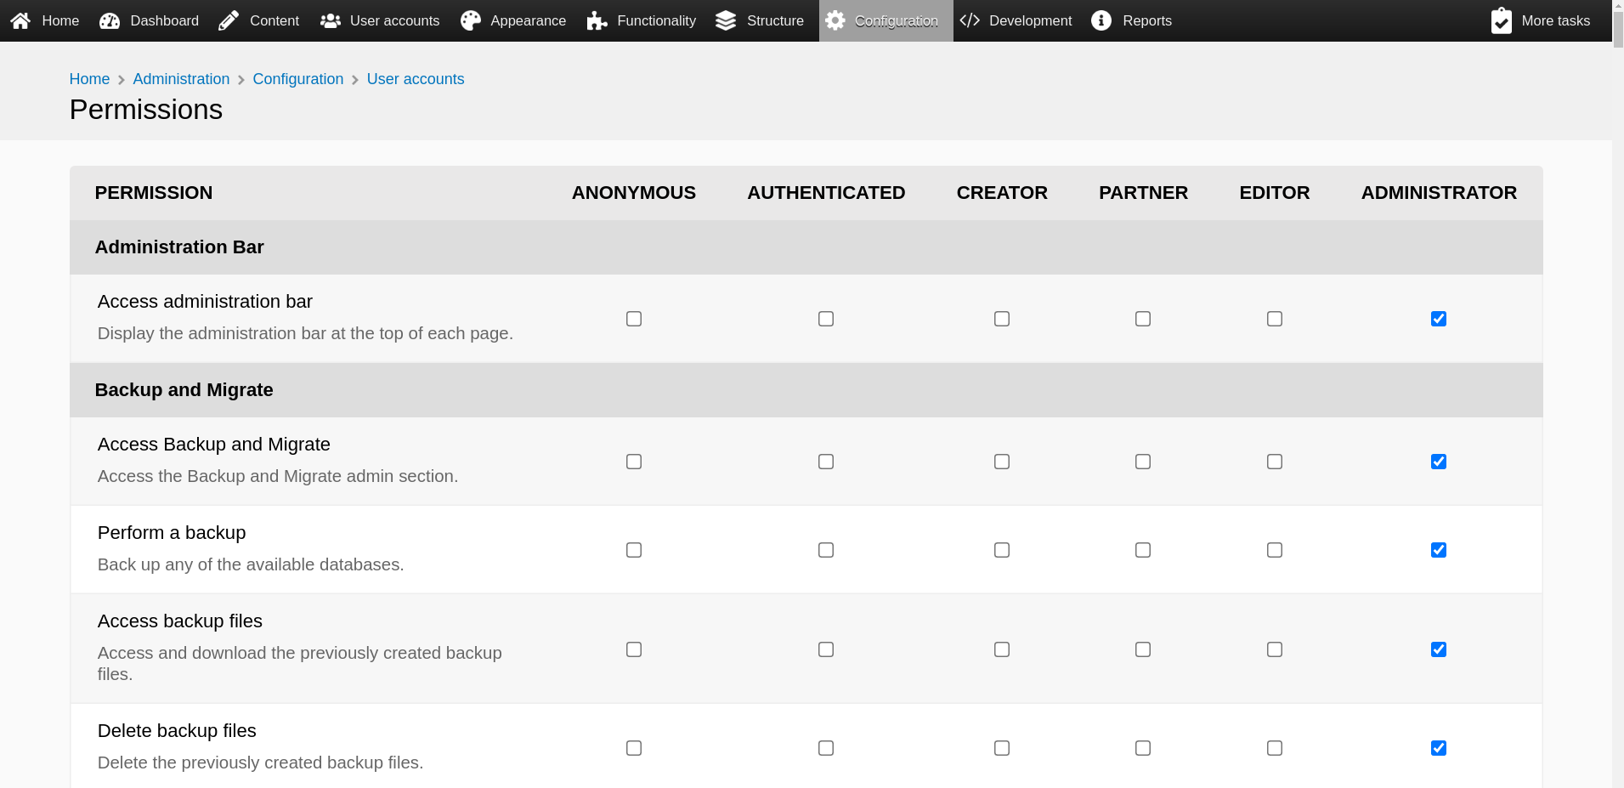Enable Perform a backup for Partner

click(x=1143, y=550)
